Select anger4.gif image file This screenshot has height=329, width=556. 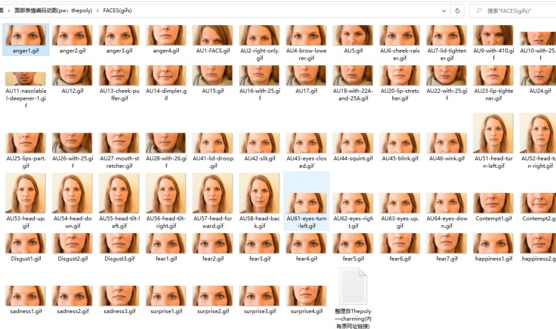point(166,35)
